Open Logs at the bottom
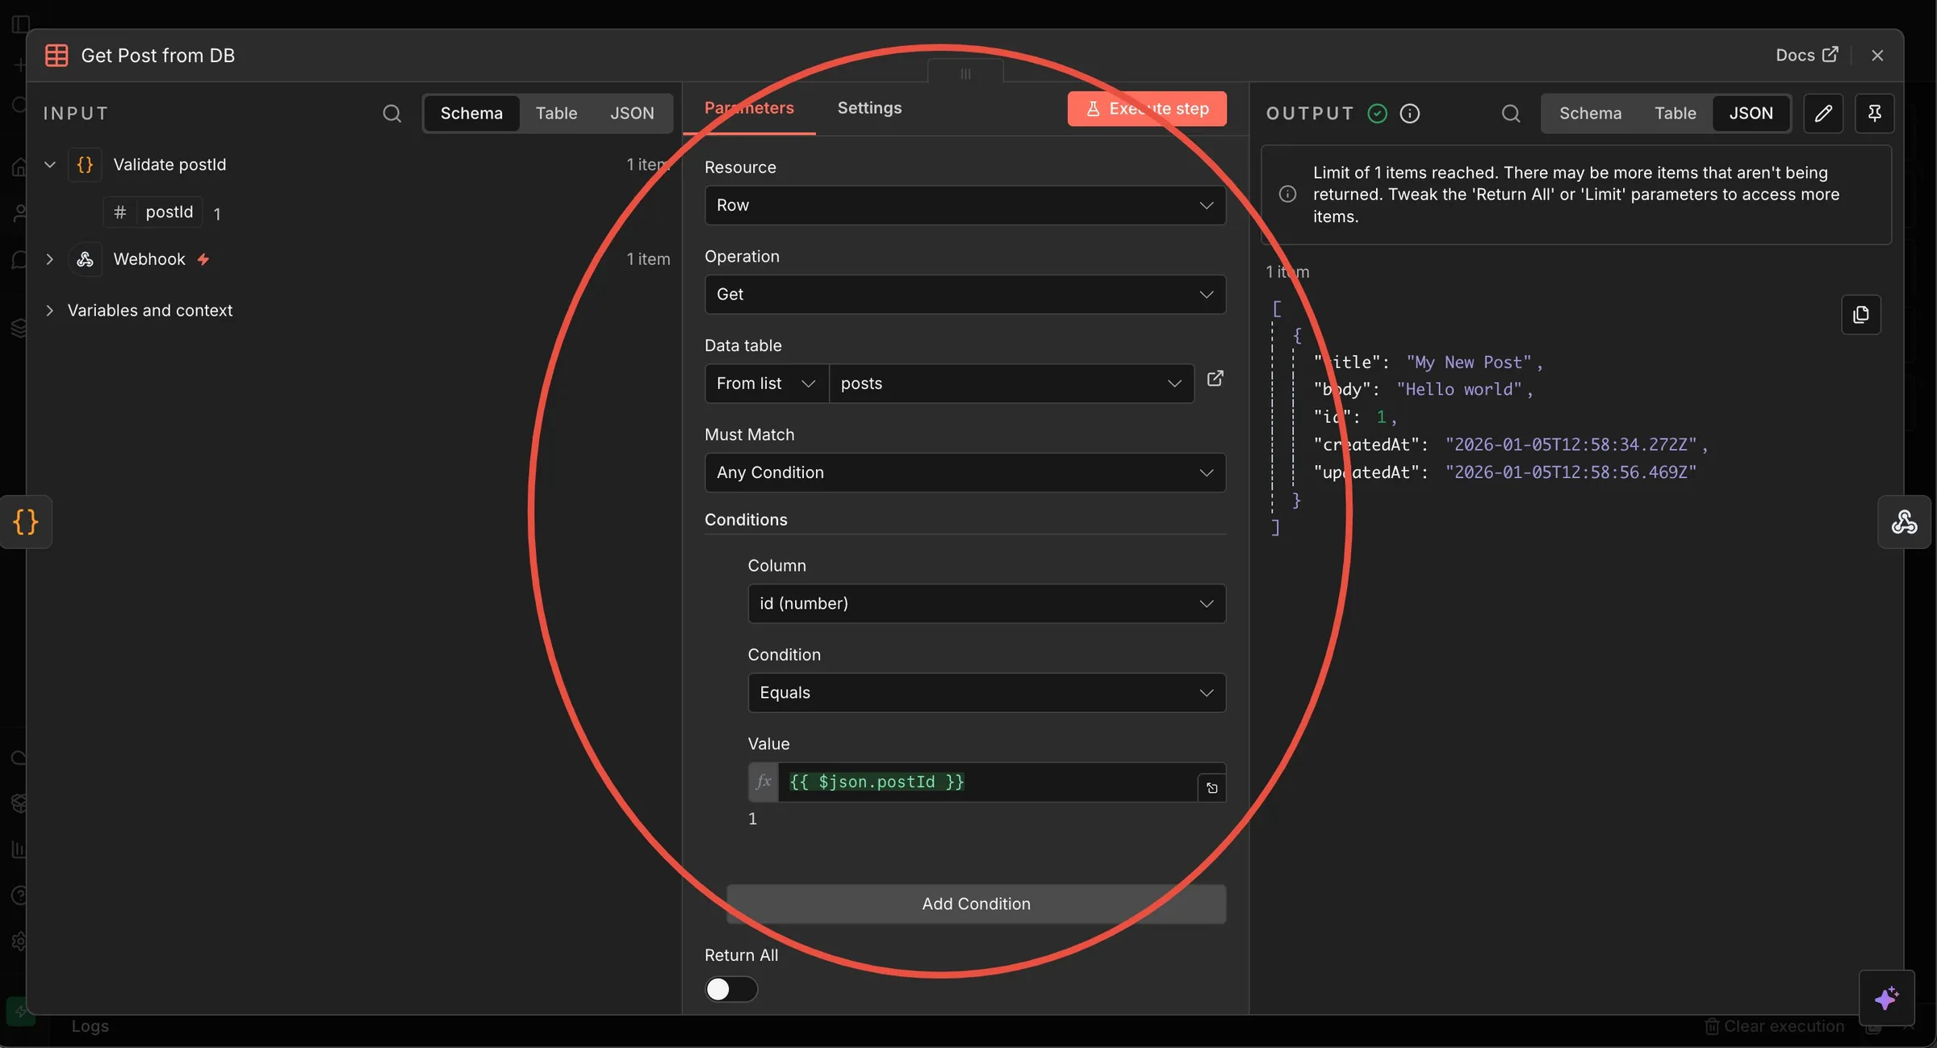This screenshot has width=1937, height=1048. [90, 1026]
